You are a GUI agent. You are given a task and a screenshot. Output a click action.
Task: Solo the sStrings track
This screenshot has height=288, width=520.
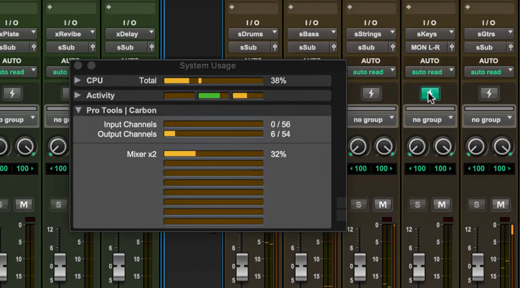359,205
